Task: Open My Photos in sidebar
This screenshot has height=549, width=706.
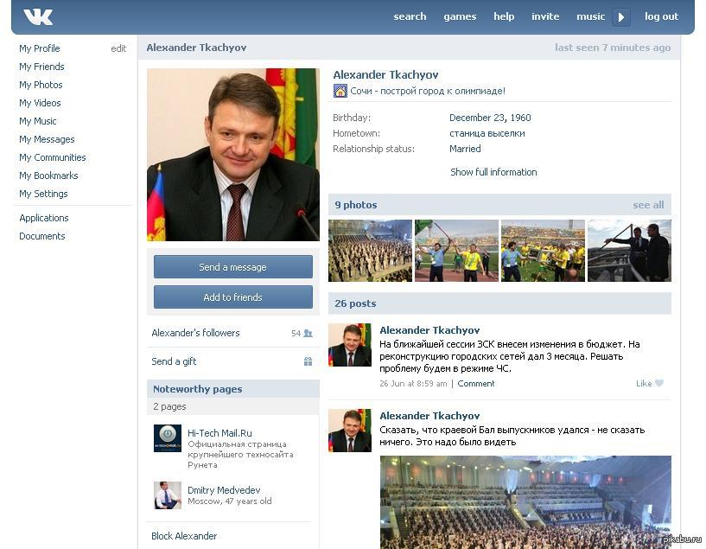Action: coord(41,85)
